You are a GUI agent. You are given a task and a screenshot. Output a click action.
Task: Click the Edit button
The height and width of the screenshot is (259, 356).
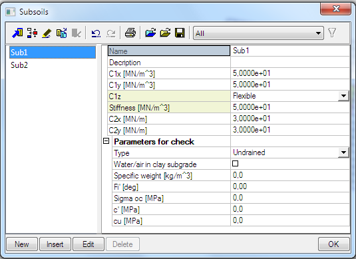coord(89,244)
